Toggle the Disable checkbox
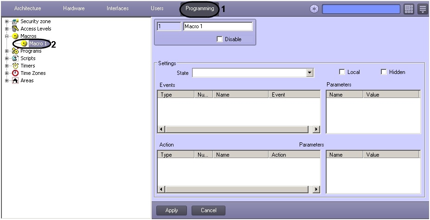Screen dimensions: 430x220 (219, 39)
